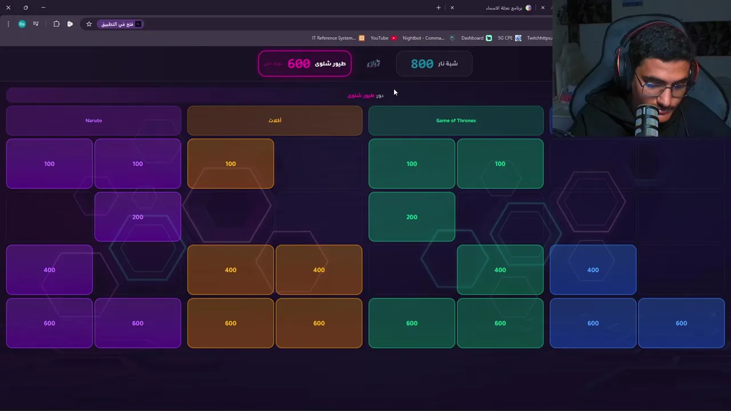Viewport: 731px width, 411px height.
Task: Click the أكلات category header
Action: click(x=275, y=120)
